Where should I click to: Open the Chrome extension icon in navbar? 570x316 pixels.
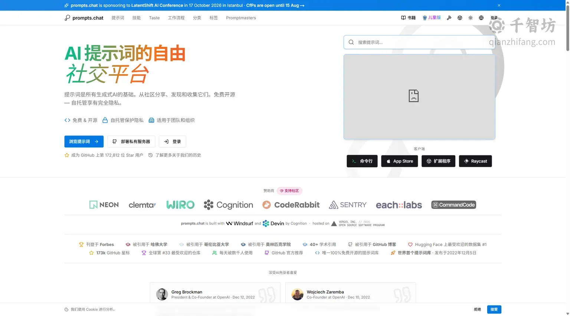click(460, 18)
